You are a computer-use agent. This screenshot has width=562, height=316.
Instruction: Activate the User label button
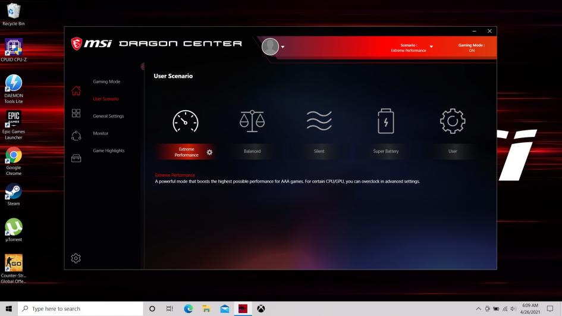[453, 151]
